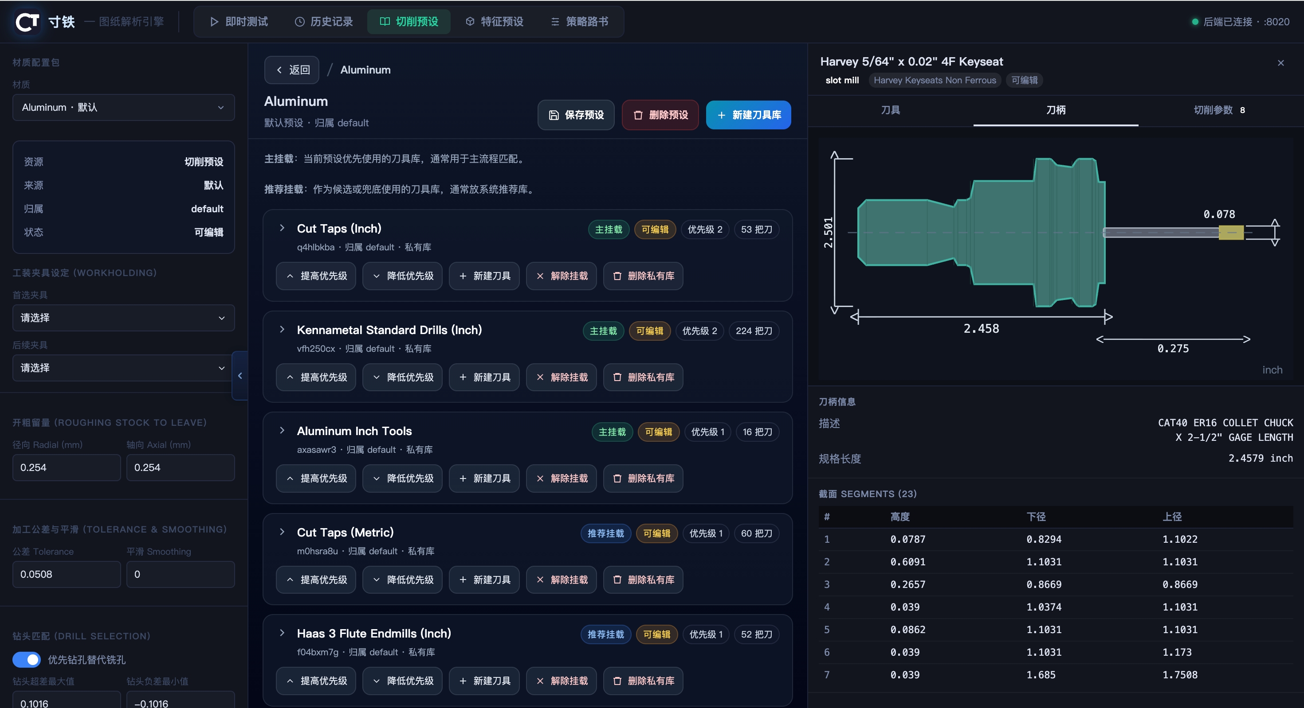
Task: Click 解除挂载 for Cut Taps (Inch)
Action: click(x=562, y=276)
